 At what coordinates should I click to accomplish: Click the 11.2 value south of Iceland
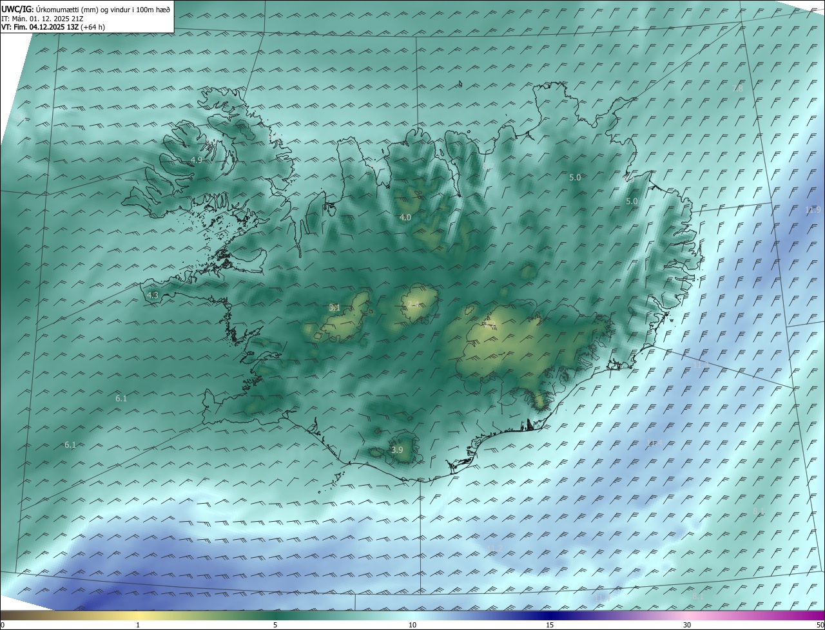[x=494, y=548]
